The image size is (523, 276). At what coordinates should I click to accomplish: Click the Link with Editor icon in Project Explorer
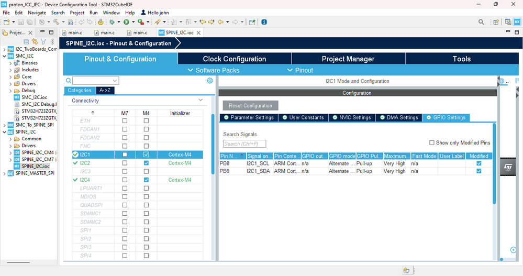(35, 42)
